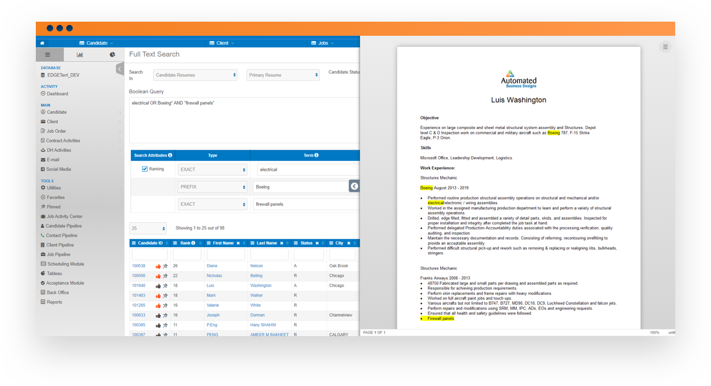The image size is (711, 386).
Task: Select the EDGETerri_DEV database
Action: [61, 75]
